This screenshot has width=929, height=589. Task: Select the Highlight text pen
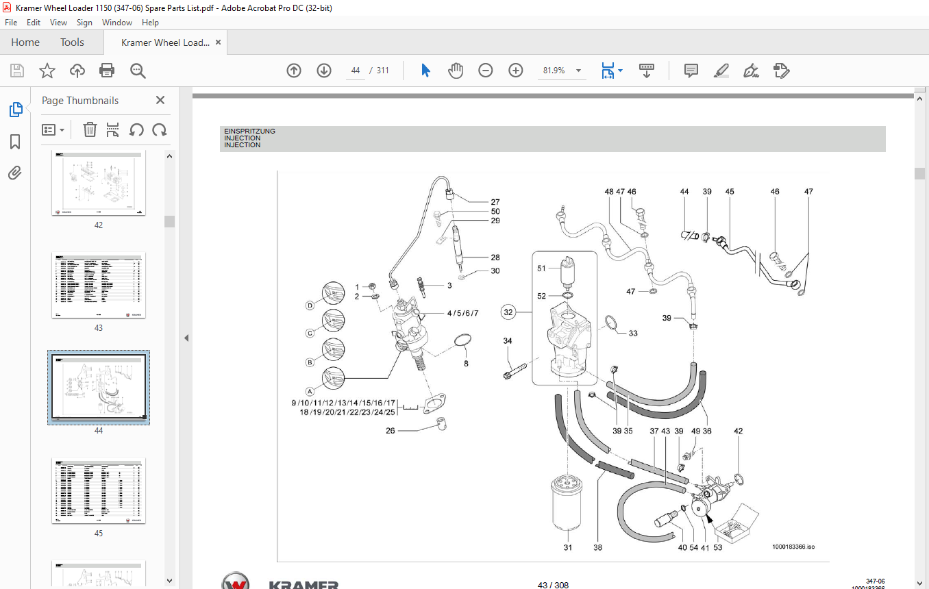pyautogui.click(x=721, y=71)
